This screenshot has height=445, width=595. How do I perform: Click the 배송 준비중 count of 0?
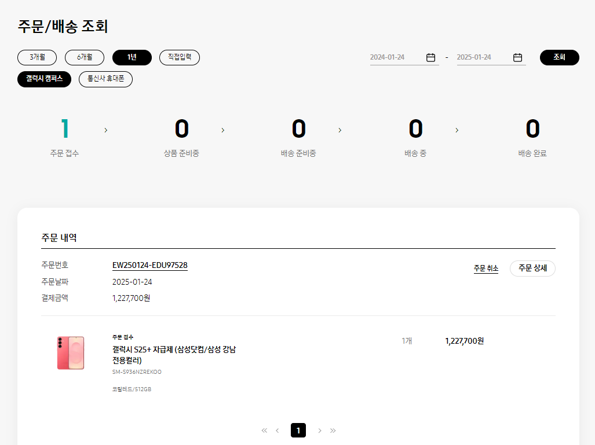click(298, 128)
